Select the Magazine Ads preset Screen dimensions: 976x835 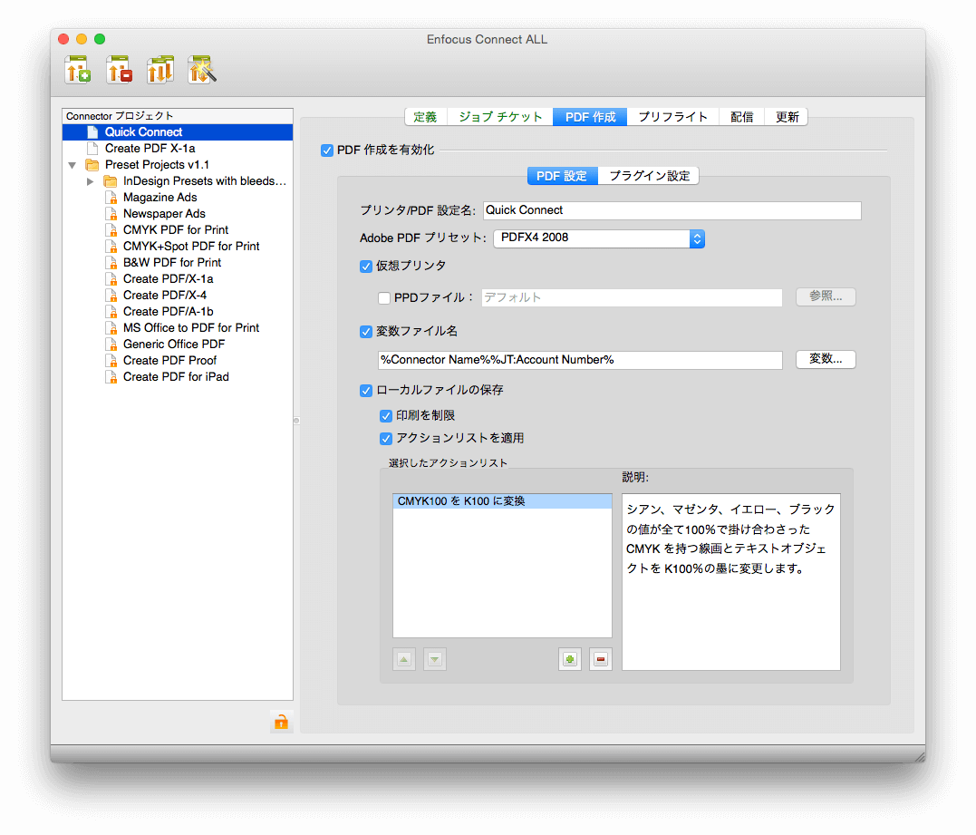point(160,198)
